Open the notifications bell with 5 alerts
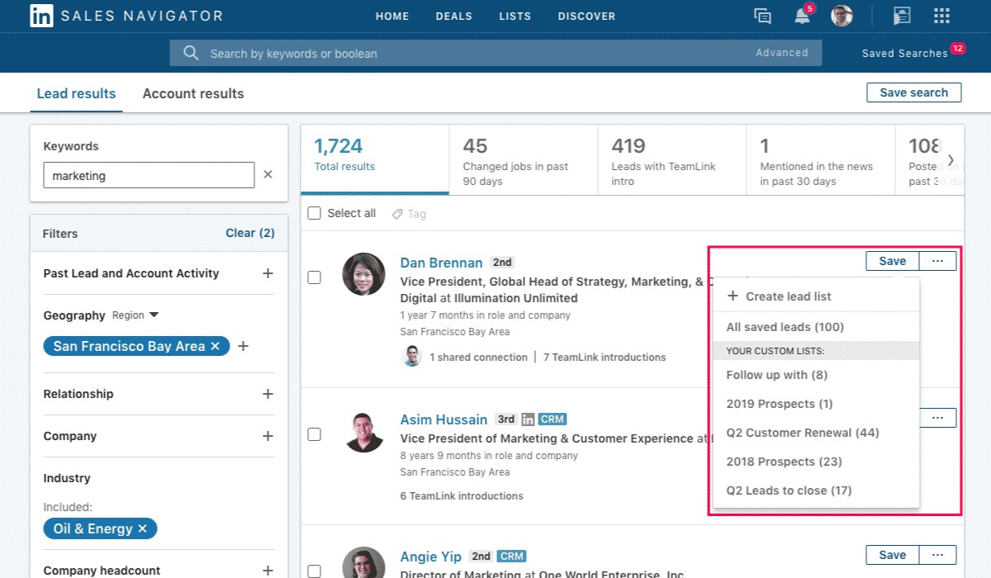The image size is (991, 578). point(800,16)
